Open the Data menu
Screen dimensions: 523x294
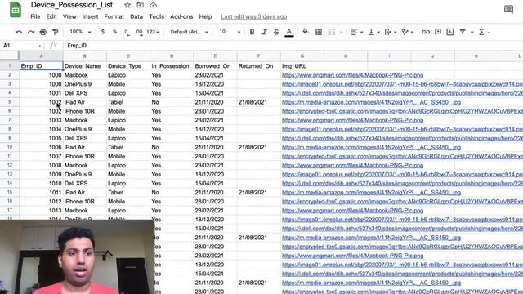(x=136, y=16)
